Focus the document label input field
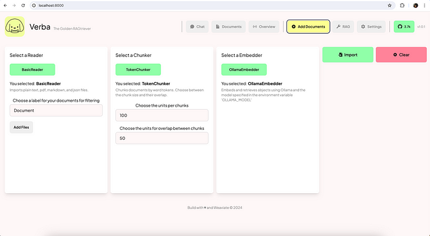 click(x=57, y=110)
